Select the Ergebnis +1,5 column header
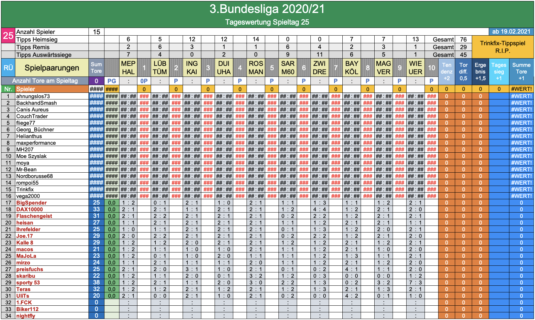The height and width of the screenshot is (320, 535). [480, 72]
